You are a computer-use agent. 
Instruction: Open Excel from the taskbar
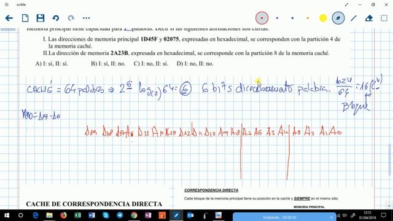click(x=78, y=215)
